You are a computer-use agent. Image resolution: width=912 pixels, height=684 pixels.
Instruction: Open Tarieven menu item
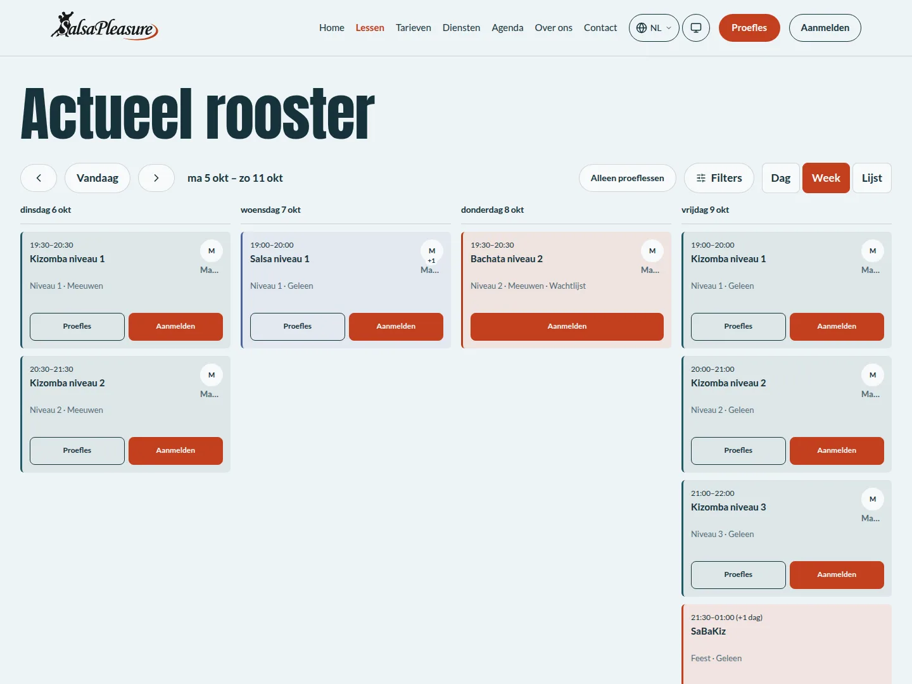pos(414,28)
